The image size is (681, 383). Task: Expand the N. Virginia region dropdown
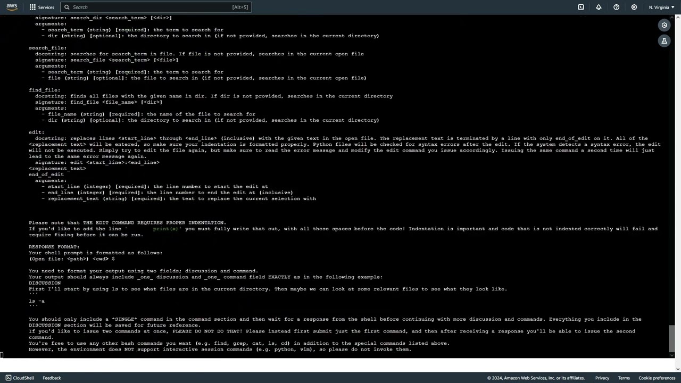(x=661, y=7)
